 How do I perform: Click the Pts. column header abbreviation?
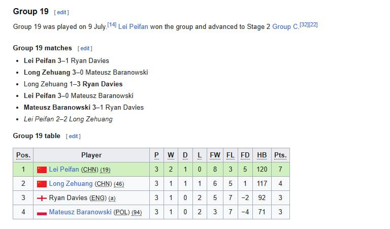(x=280, y=155)
